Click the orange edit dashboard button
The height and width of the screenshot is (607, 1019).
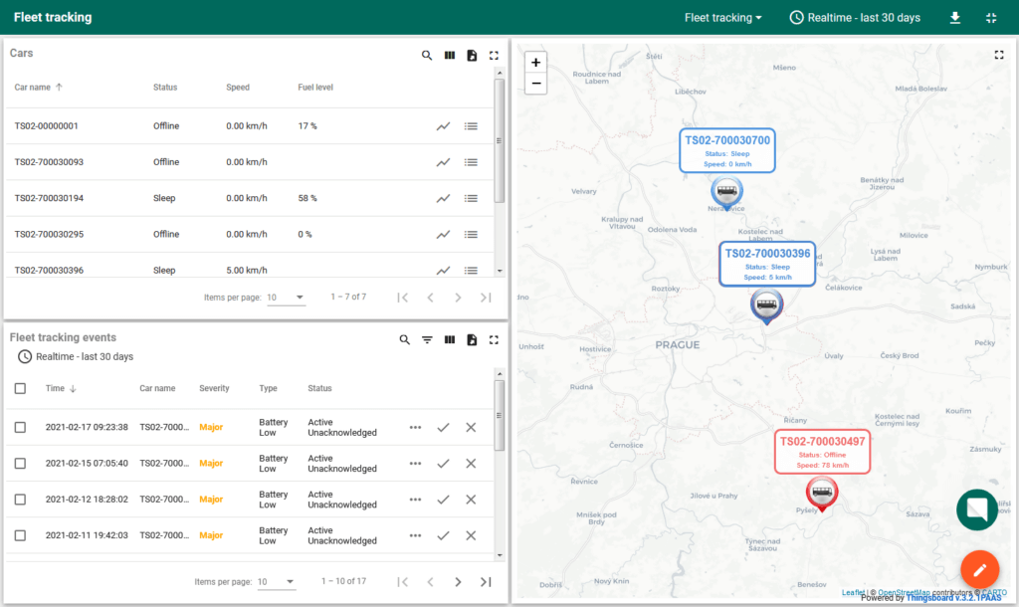(x=979, y=569)
